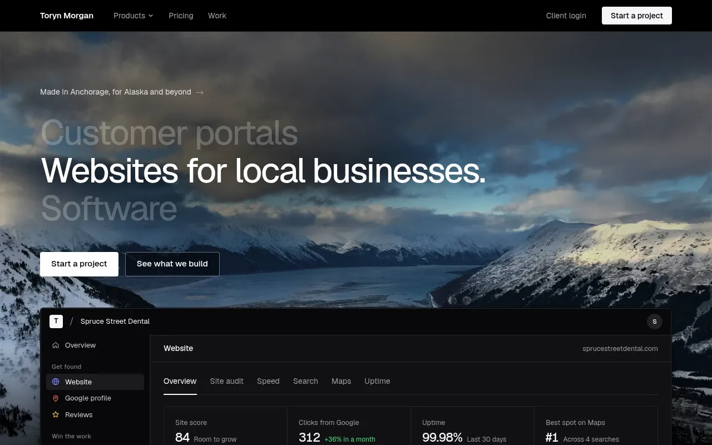
Task: Click Start a project in the navbar
Action: [637, 16]
